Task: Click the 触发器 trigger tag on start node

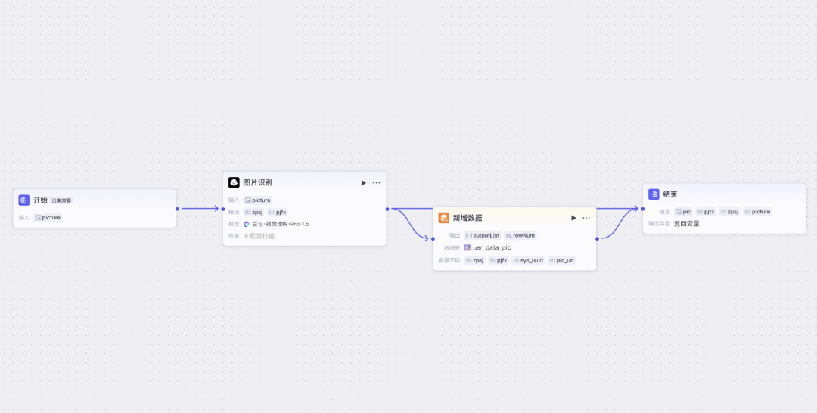Action: click(61, 200)
